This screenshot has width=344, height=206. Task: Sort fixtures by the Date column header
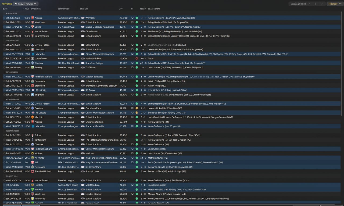coord(6,9)
